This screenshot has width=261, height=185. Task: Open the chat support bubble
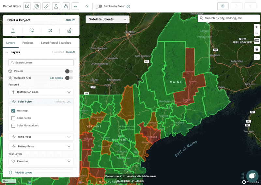pyautogui.click(x=252, y=176)
